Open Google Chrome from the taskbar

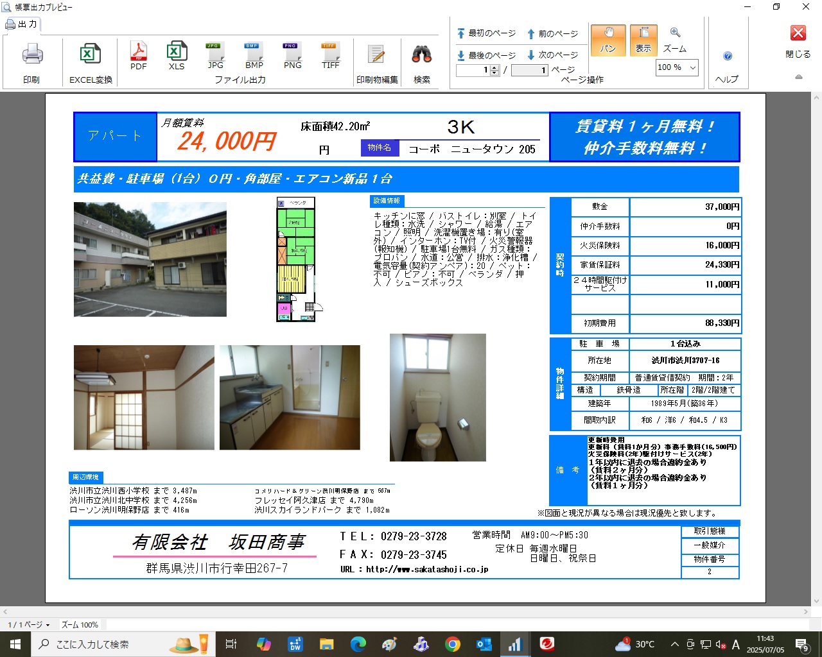[x=453, y=644]
